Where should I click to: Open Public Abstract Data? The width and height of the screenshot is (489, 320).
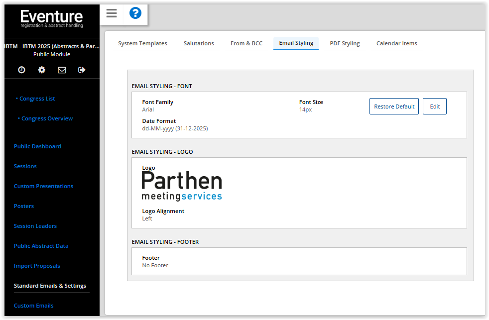pos(41,246)
